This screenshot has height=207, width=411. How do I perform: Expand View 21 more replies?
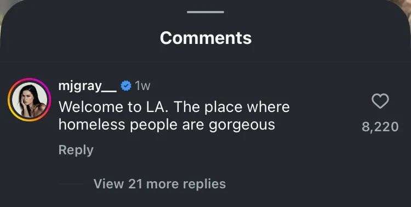click(159, 183)
